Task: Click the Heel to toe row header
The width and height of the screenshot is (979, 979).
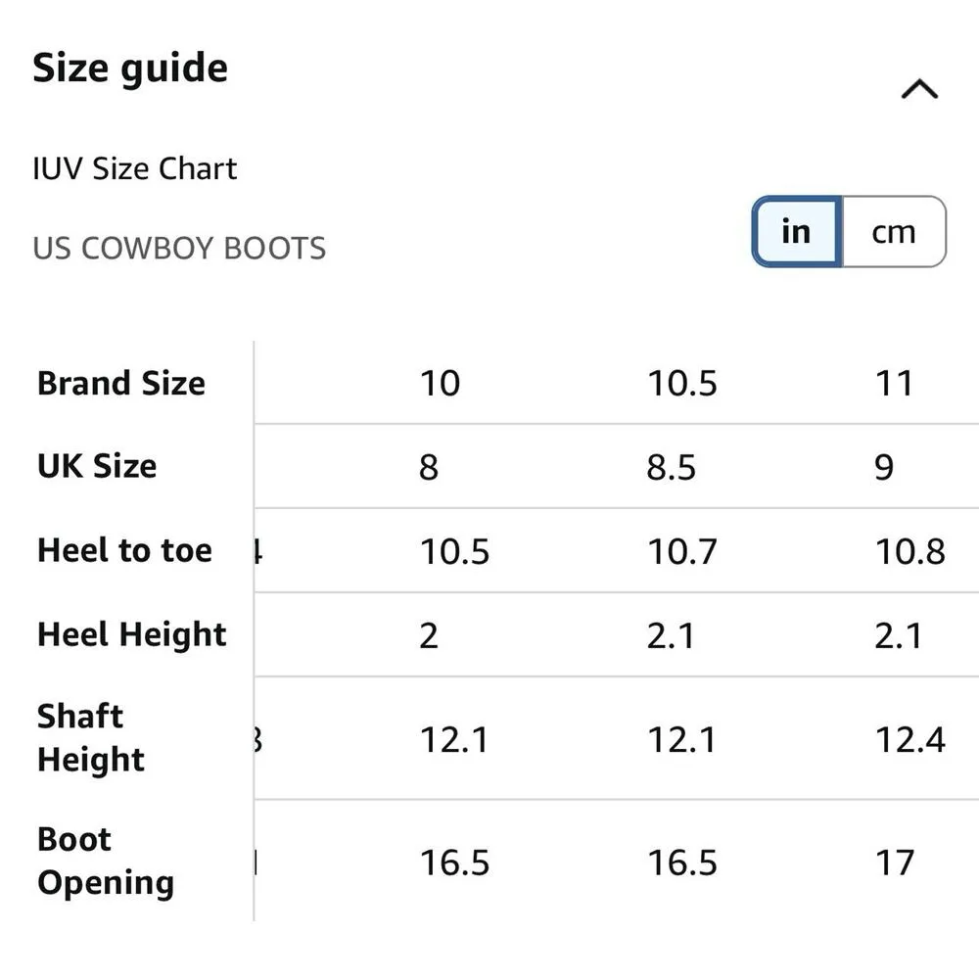Action: coord(124,550)
